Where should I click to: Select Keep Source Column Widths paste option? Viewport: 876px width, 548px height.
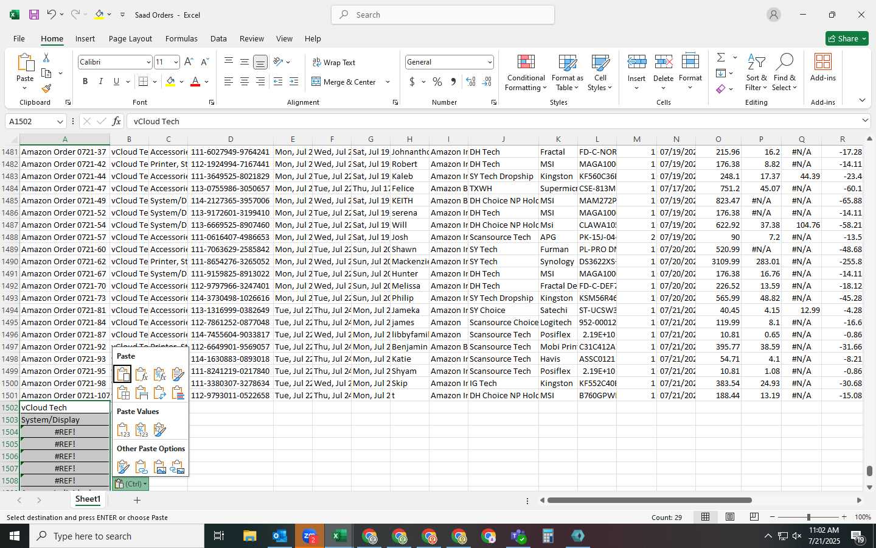tap(141, 393)
